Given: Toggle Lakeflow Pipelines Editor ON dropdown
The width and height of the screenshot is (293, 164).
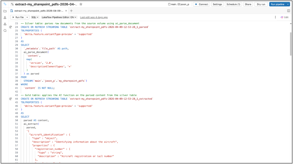Looking at the screenshot, I should pyautogui.click(x=59, y=17).
